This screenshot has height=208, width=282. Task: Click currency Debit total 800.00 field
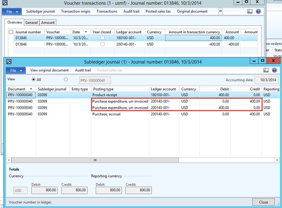click(x=44, y=190)
